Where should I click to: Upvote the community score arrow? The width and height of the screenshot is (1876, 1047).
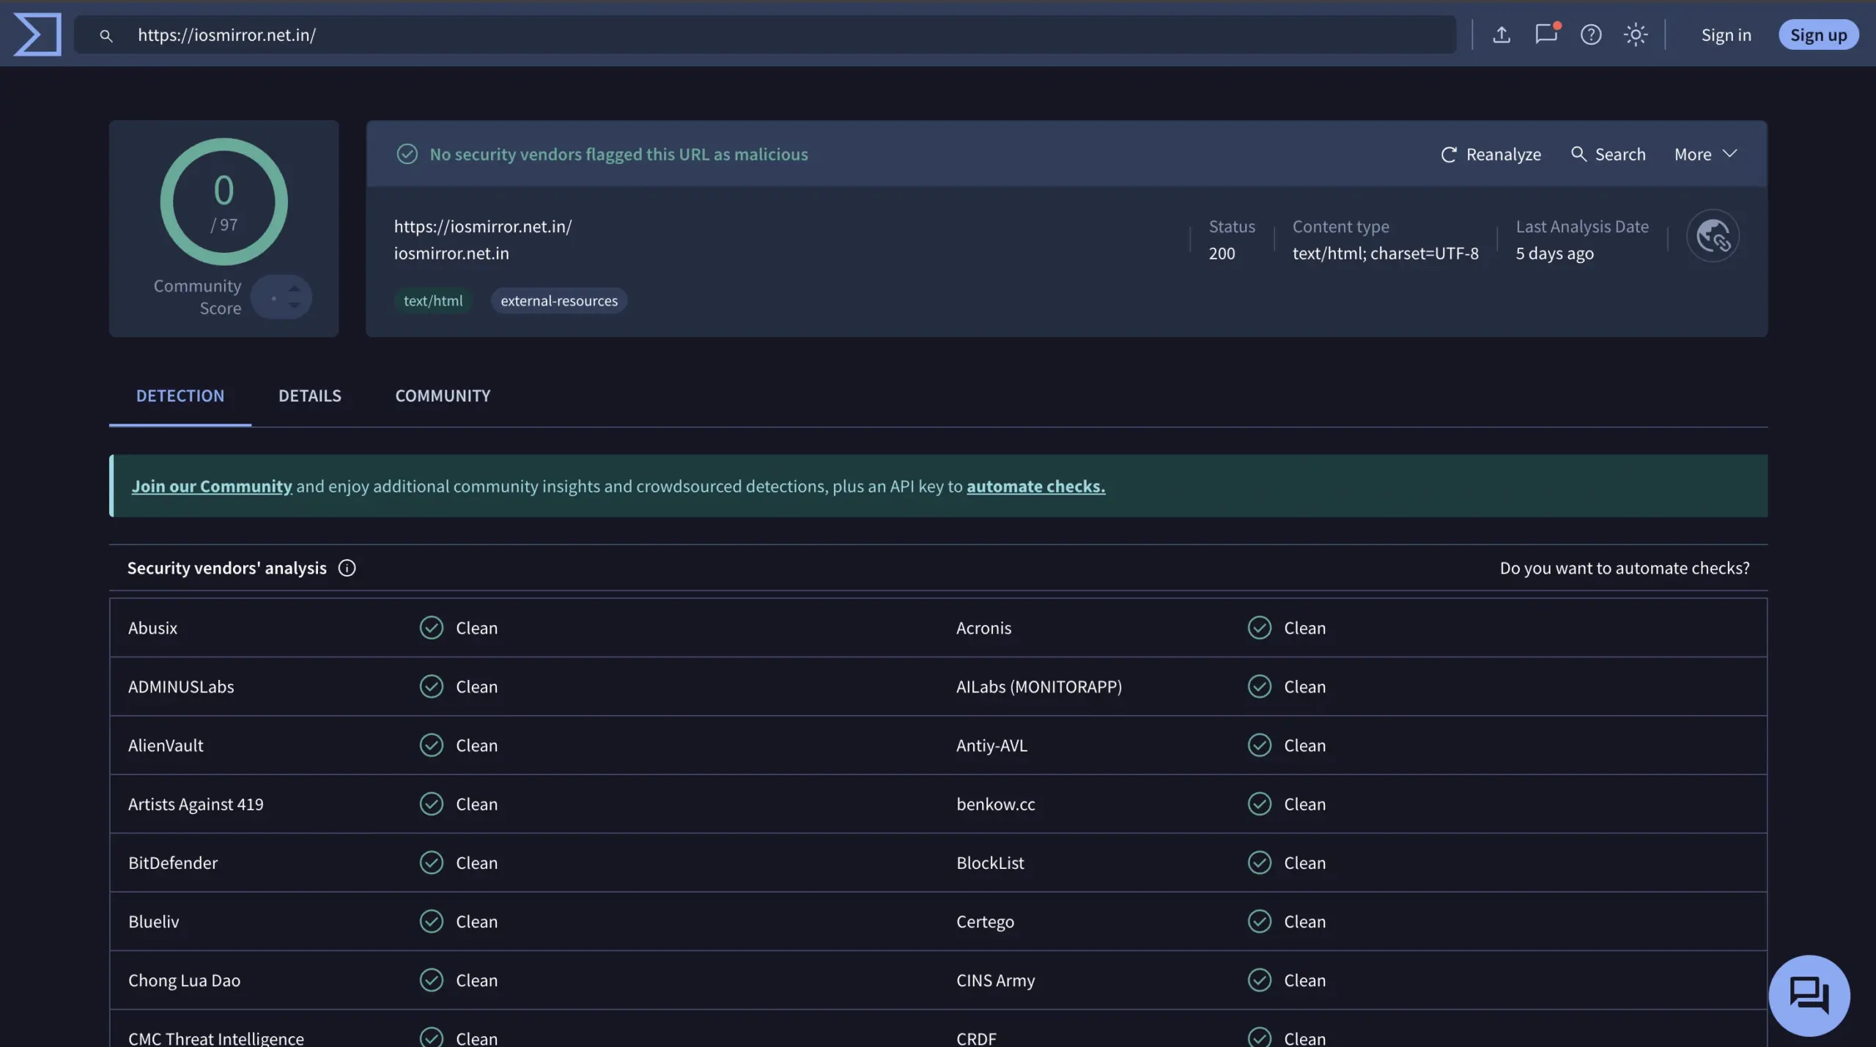coord(294,288)
